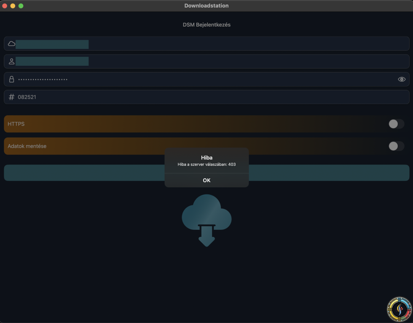Click the user icon in username field
This screenshot has height=323, width=413.
pyautogui.click(x=12, y=62)
